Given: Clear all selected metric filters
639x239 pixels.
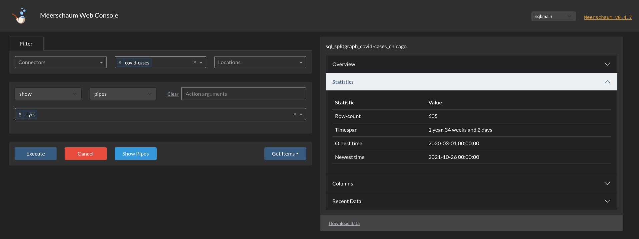Looking at the screenshot, I should coord(195,62).
